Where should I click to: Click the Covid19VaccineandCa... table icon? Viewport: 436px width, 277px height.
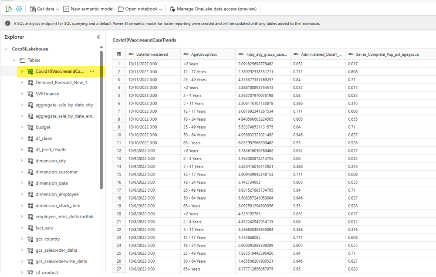tap(30, 71)
